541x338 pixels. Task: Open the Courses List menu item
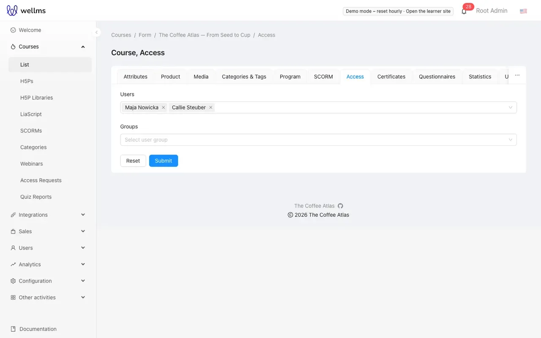coord(50,65)
